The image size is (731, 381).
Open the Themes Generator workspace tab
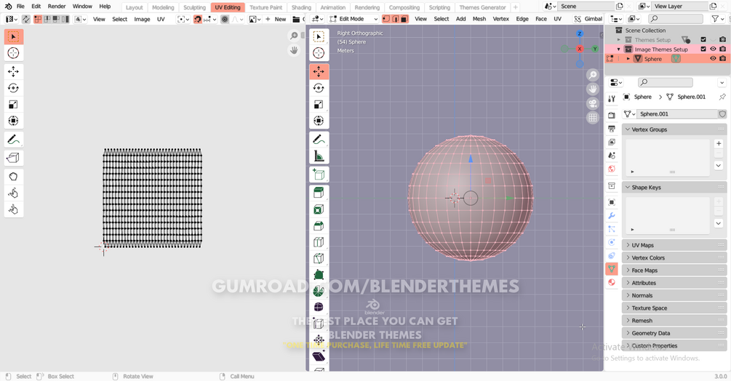pos(482,7)
